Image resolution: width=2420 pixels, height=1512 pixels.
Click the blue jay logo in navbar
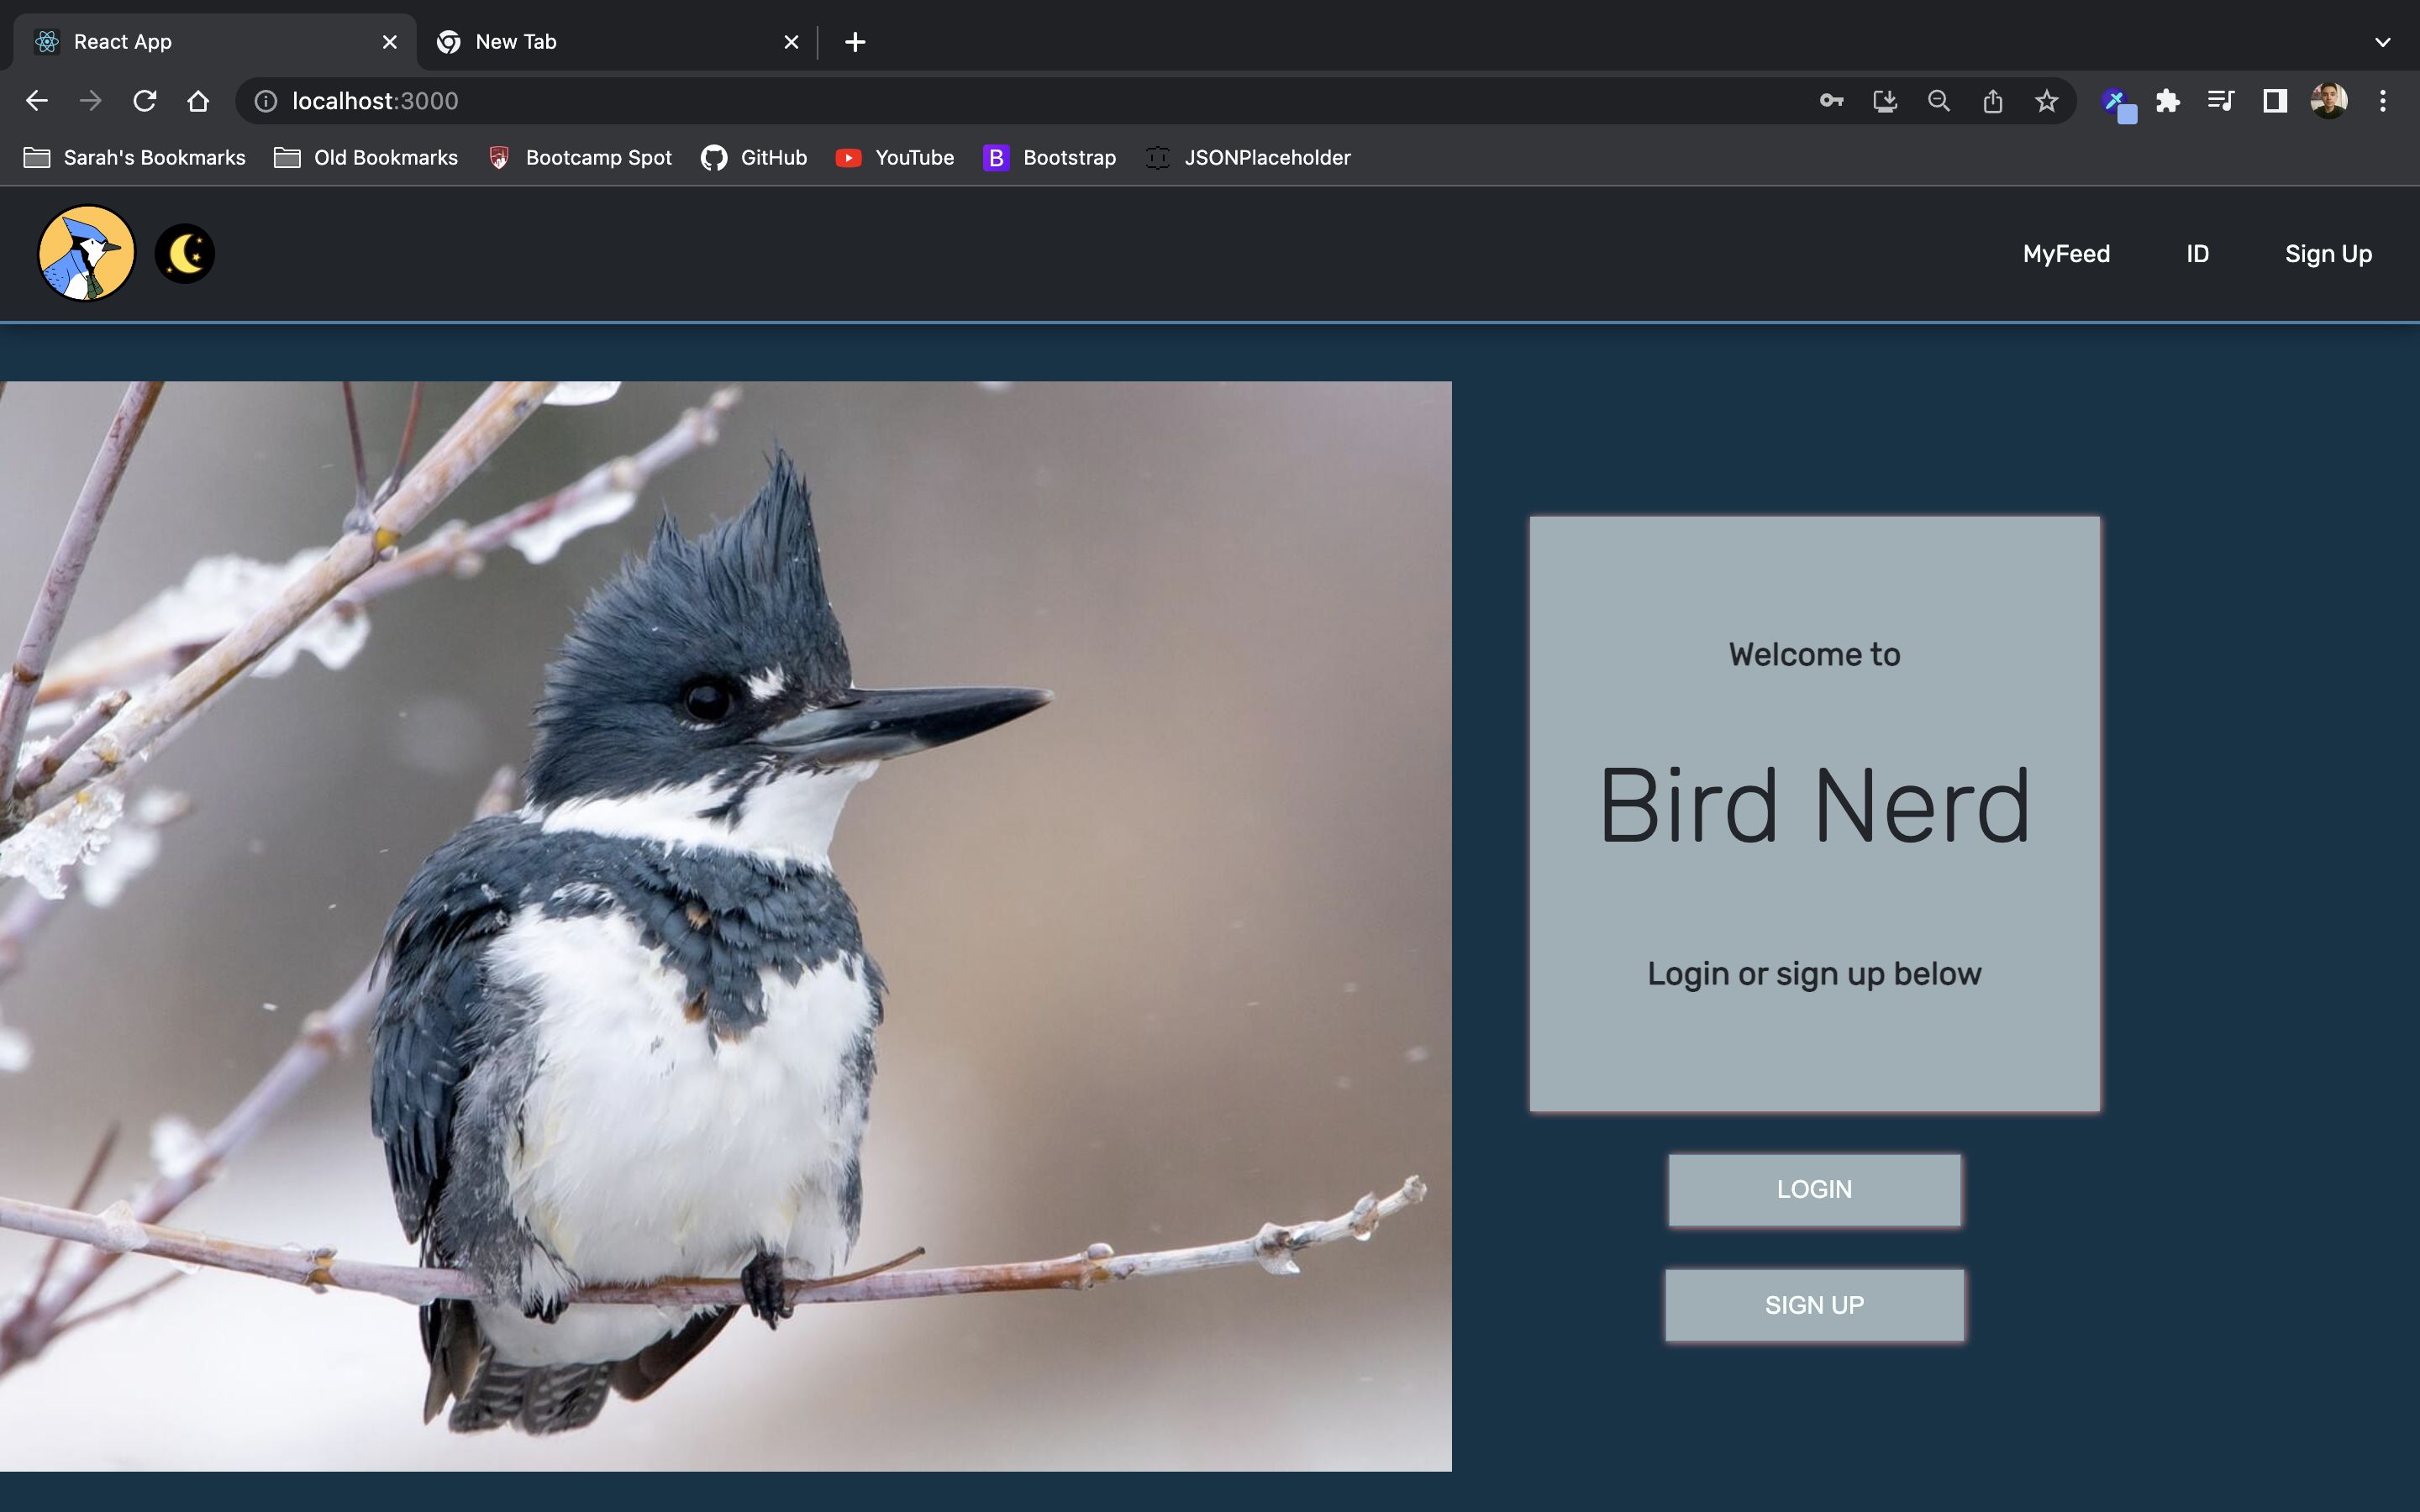click(x=86, y=254)
